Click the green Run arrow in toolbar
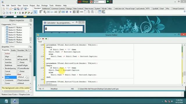186x104 pixels. [x=15, y=13]
